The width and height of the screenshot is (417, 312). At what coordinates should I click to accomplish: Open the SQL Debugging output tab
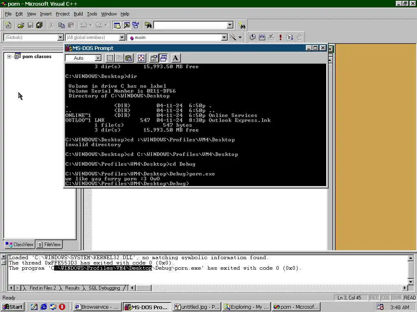click(x=104, y=288)
